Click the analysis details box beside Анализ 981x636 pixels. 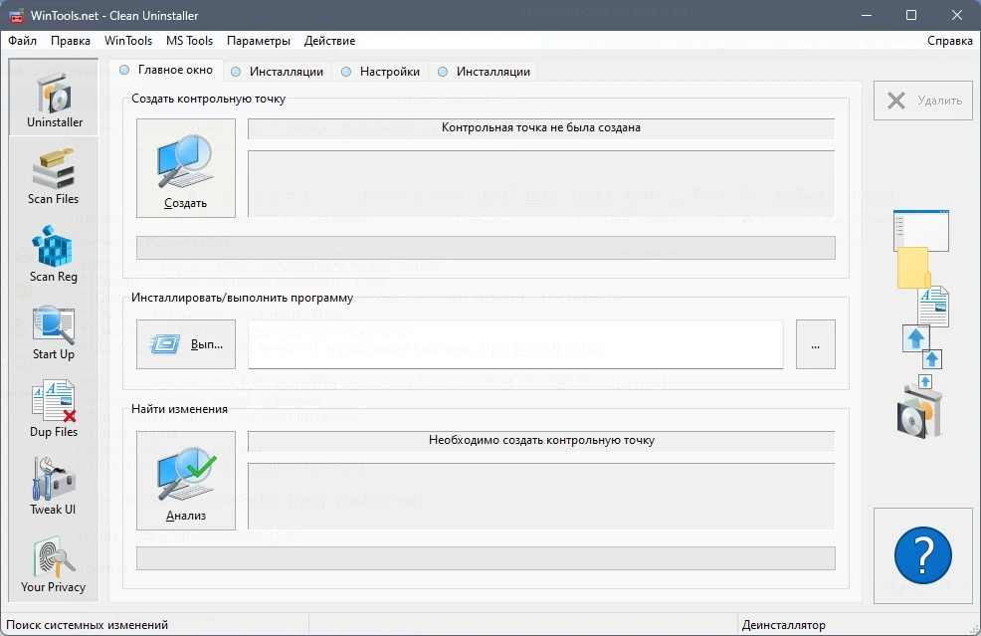pos(541,497)
